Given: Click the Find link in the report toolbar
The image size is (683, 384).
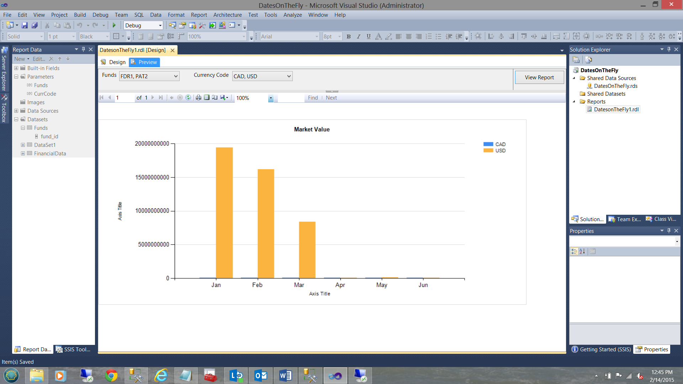Looking at the screenshot, I should coord(313,98).
